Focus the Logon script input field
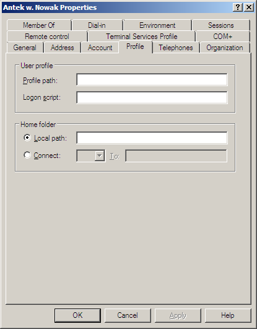 click(152, 97)
